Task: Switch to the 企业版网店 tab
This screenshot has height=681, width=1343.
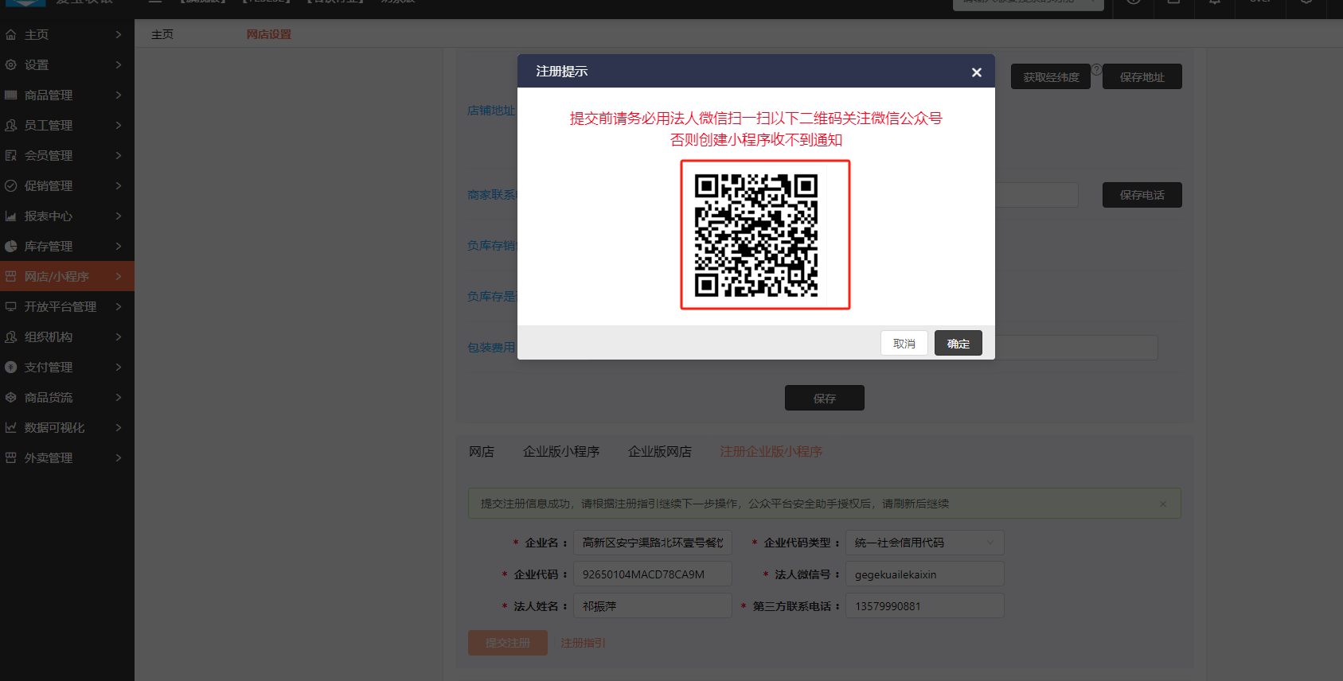Action: click(x=659, y=452)
